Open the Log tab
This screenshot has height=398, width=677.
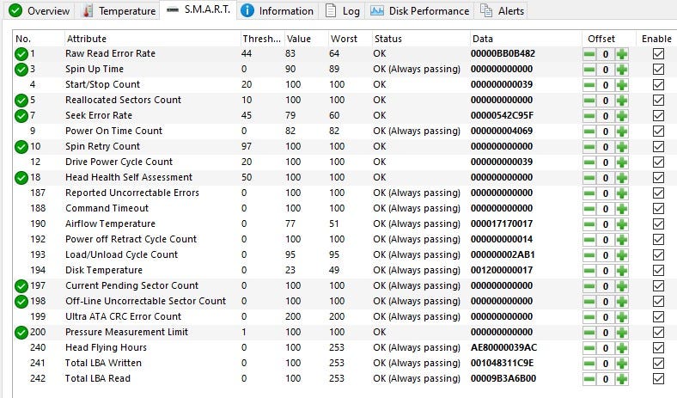(x=342, y=10)
